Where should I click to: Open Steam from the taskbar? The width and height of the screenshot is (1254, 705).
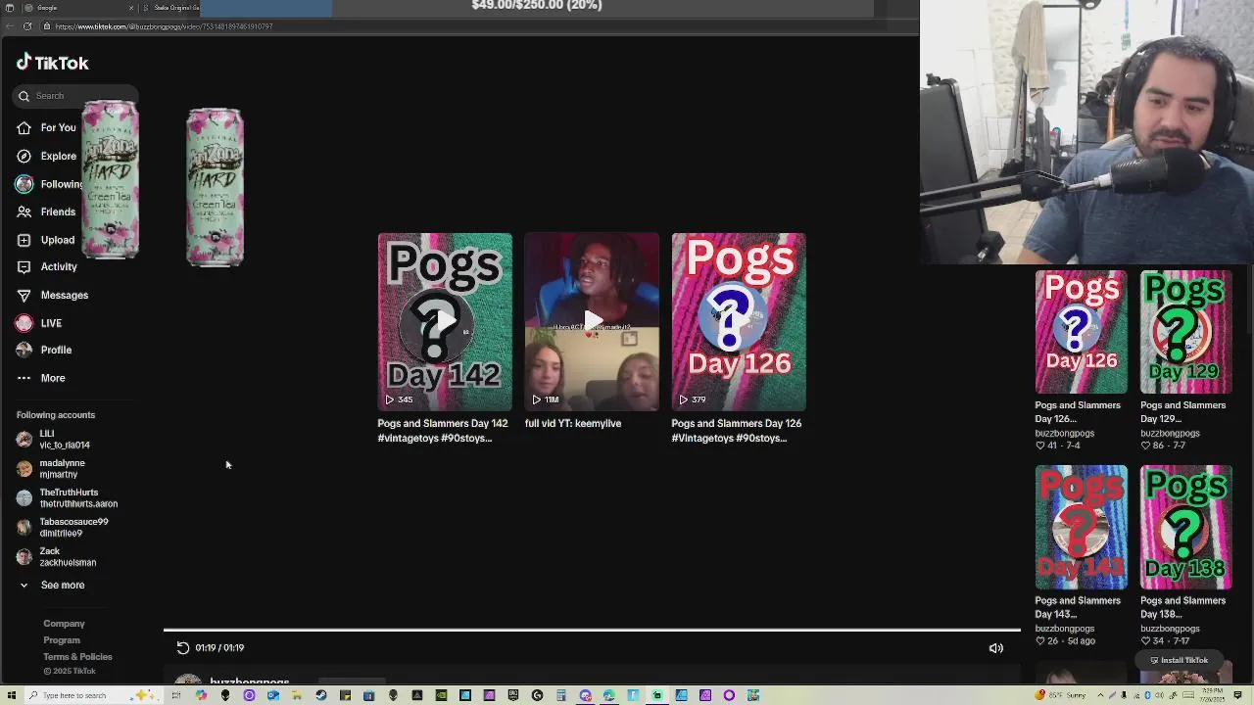(321, 695)
